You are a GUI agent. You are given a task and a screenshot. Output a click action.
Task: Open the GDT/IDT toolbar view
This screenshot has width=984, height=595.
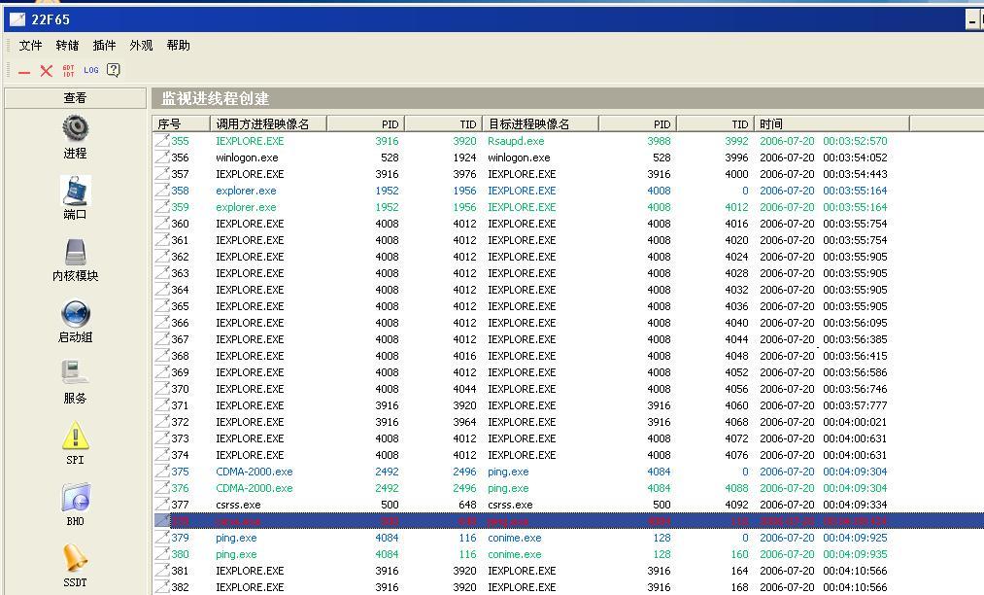tap(68, 71)
